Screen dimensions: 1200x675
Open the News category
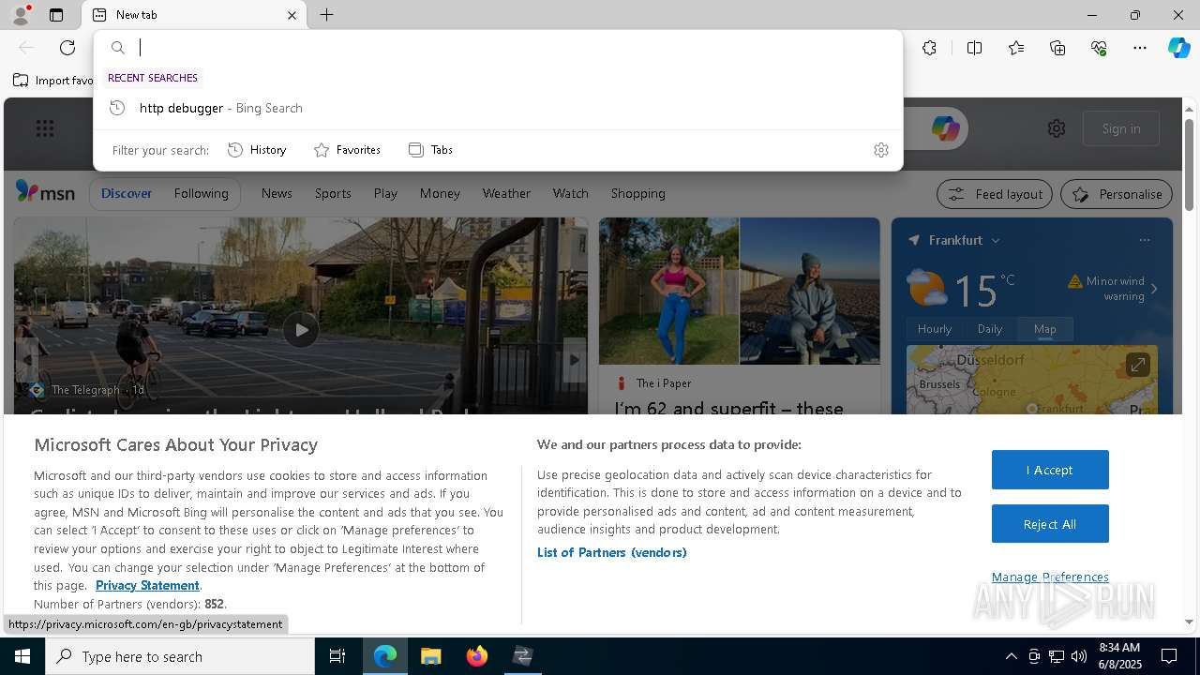tap(277, 193)
